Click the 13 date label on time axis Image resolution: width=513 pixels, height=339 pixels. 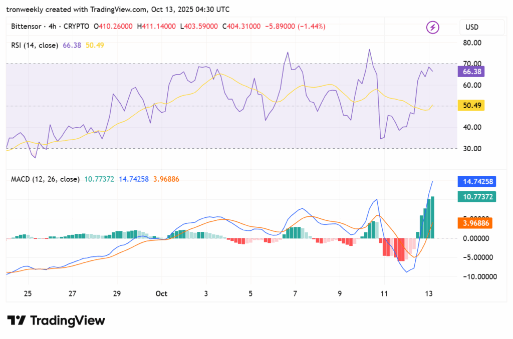click(x=429, y=293)
